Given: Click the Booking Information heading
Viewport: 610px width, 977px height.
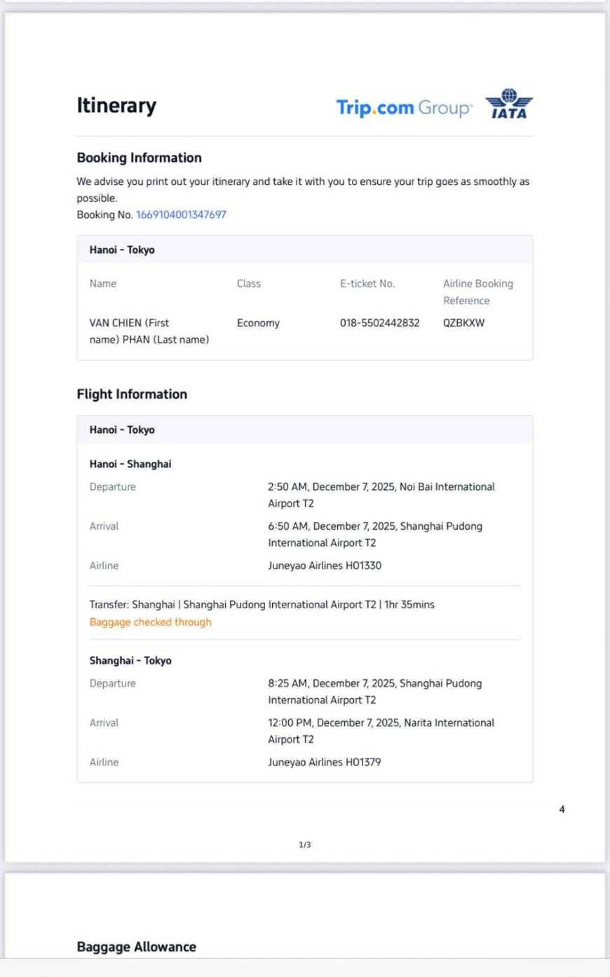Looking at the screenshot, I should (x=139, y=158).
